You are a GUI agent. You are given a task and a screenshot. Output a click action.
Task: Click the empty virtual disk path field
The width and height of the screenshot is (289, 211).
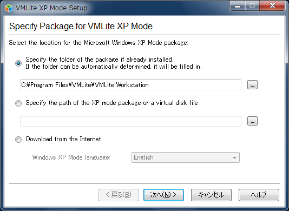click(130, 121)
